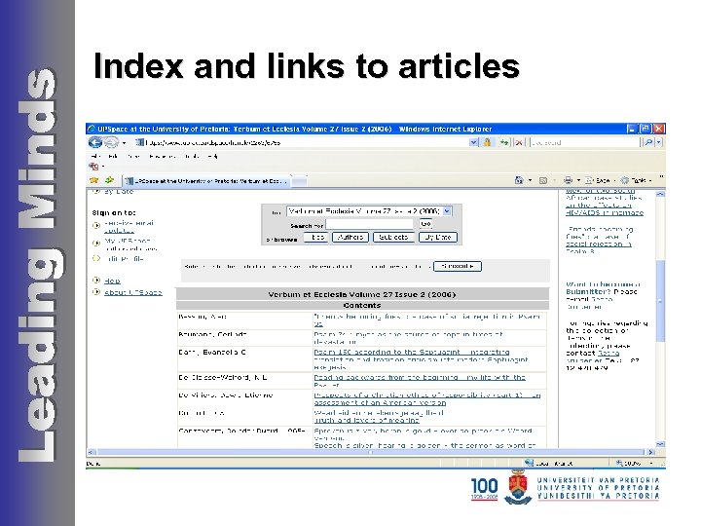This screenshot has height=526, width=701.
Task: Open the Receive email updates link
Action: (x=129, y=227)
